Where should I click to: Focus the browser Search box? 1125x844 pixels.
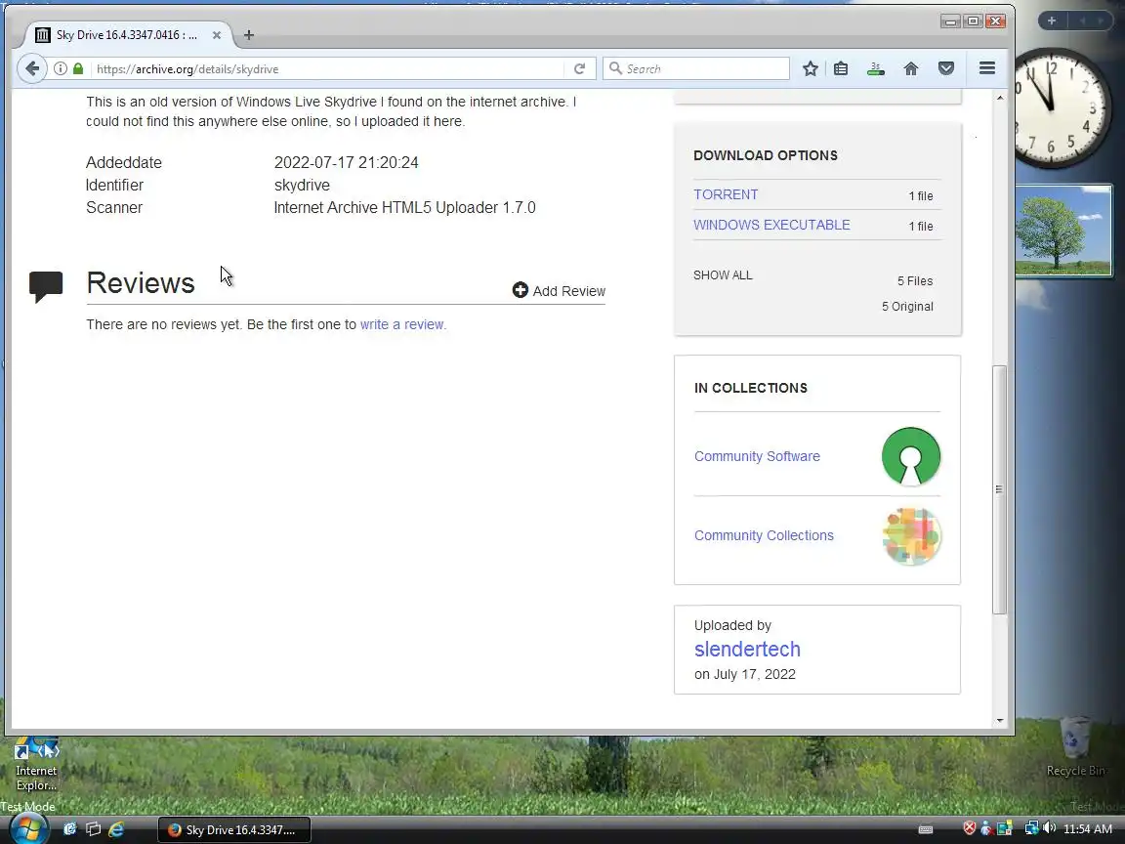pyautogui.click(x=696, y=69)
